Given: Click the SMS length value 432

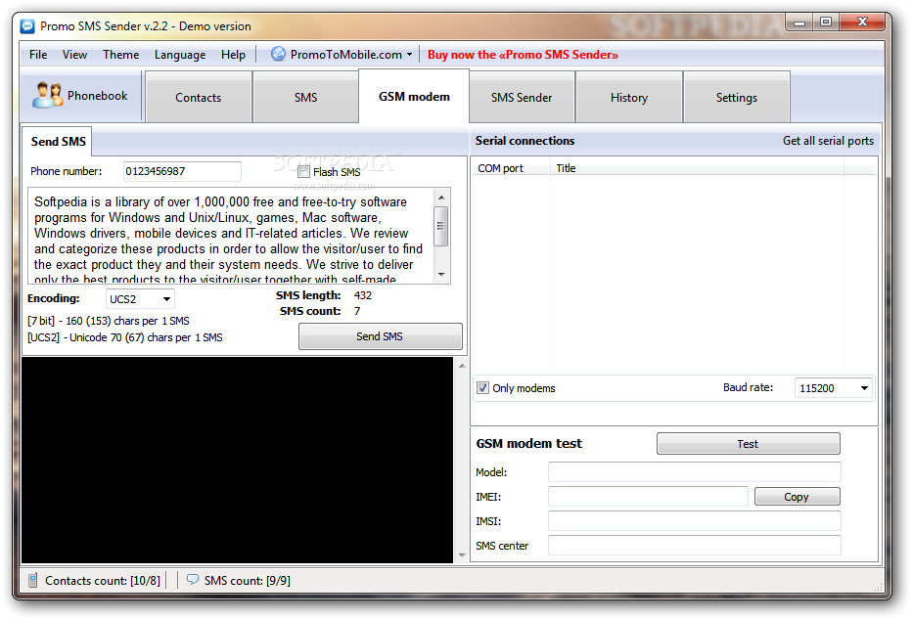Looking at the screenshot, I should [x=363, y=295].
